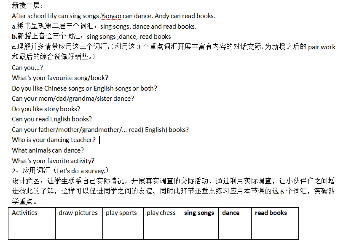Screen dimensions: 346x244
Task: Click 'What's your favourite song/book?'
Action: (x=60, y=78)
